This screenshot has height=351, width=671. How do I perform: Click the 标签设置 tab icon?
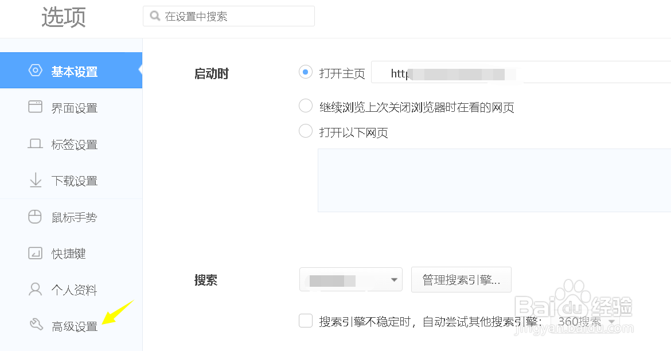[36, 144]
